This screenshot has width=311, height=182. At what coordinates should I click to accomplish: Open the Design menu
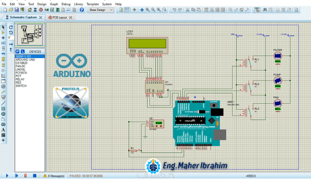42,4
